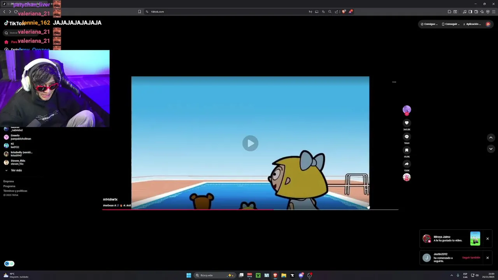Open the spinning sound disc icon

(407, 177)
